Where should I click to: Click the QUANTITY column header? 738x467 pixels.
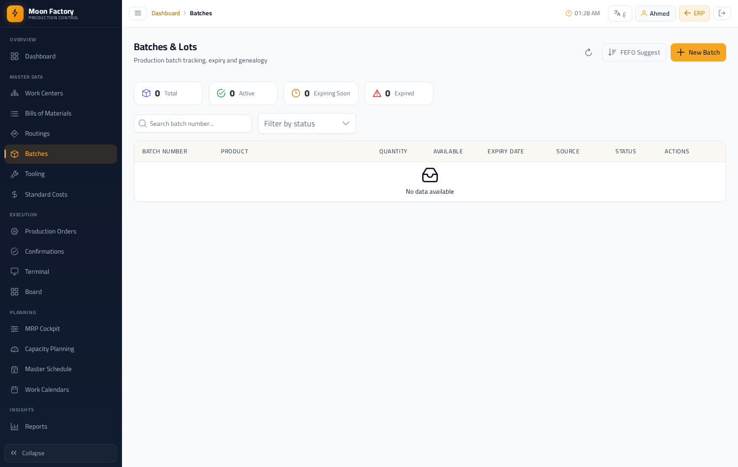393,151
